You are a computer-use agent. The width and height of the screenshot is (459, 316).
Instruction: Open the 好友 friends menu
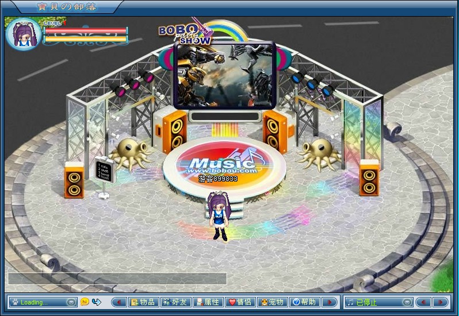(x=175, y=302)
